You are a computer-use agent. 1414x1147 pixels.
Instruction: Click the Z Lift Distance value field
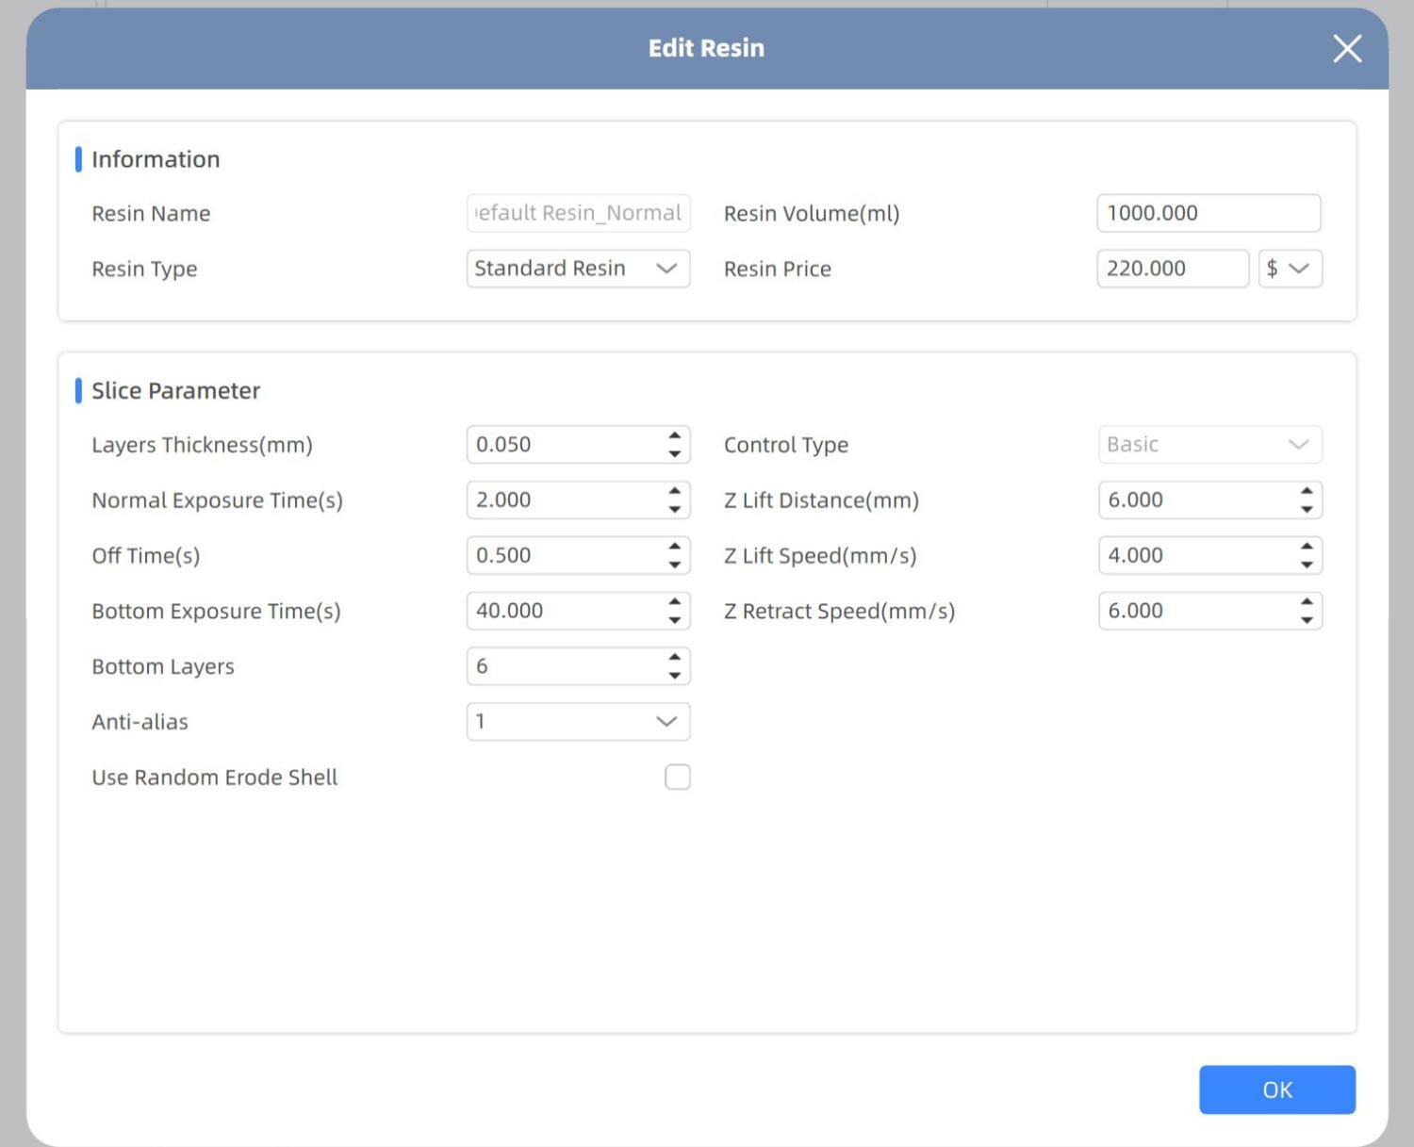tap(1195, 500)
